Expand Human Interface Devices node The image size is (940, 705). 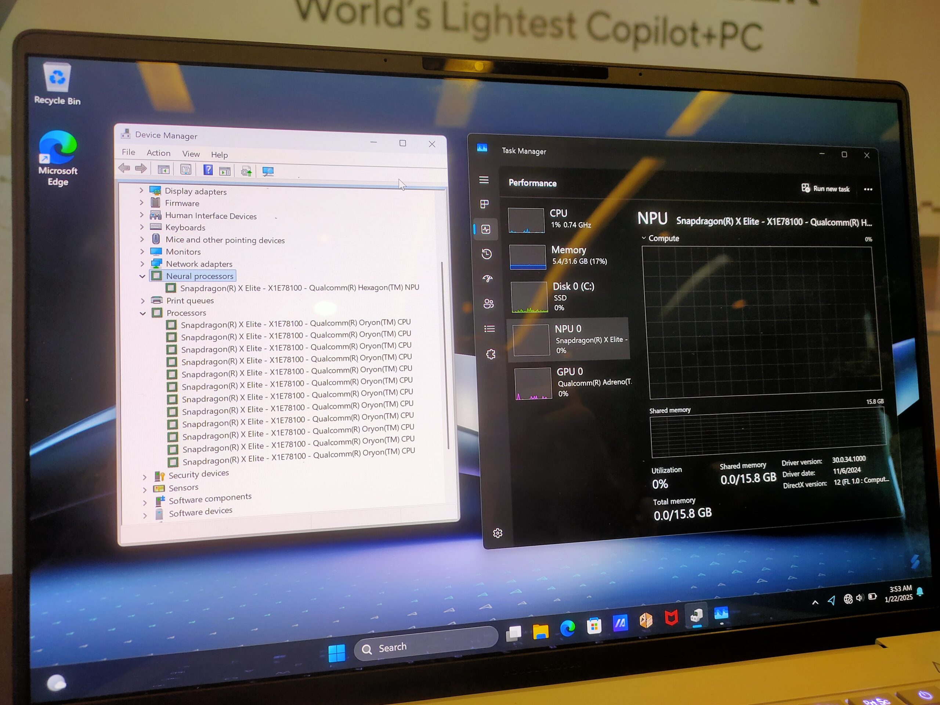point(141,215)
